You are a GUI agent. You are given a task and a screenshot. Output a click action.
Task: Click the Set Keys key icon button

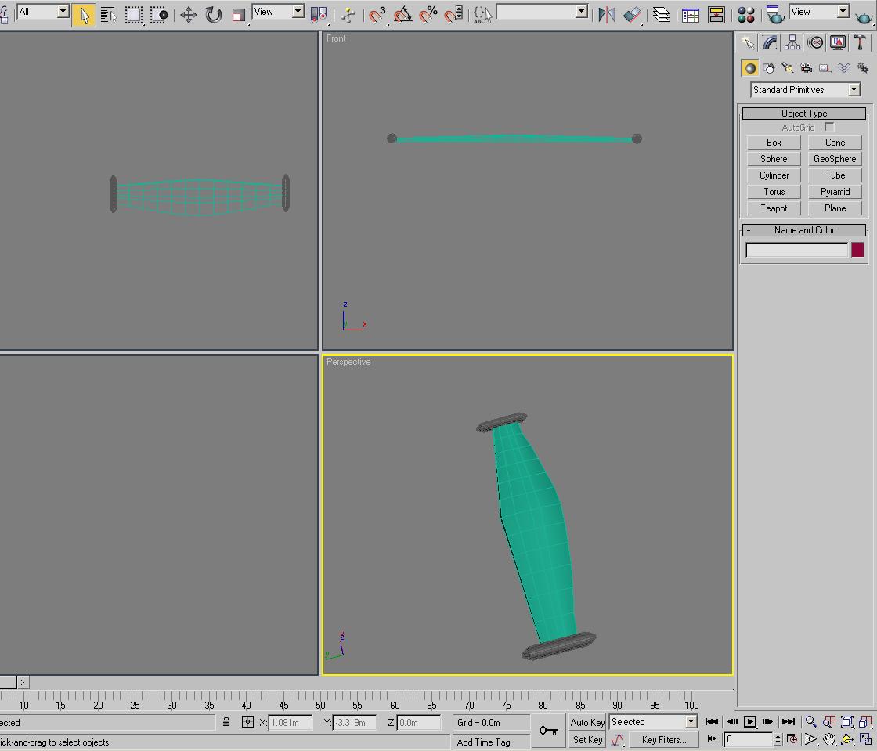tap(549, 731)
